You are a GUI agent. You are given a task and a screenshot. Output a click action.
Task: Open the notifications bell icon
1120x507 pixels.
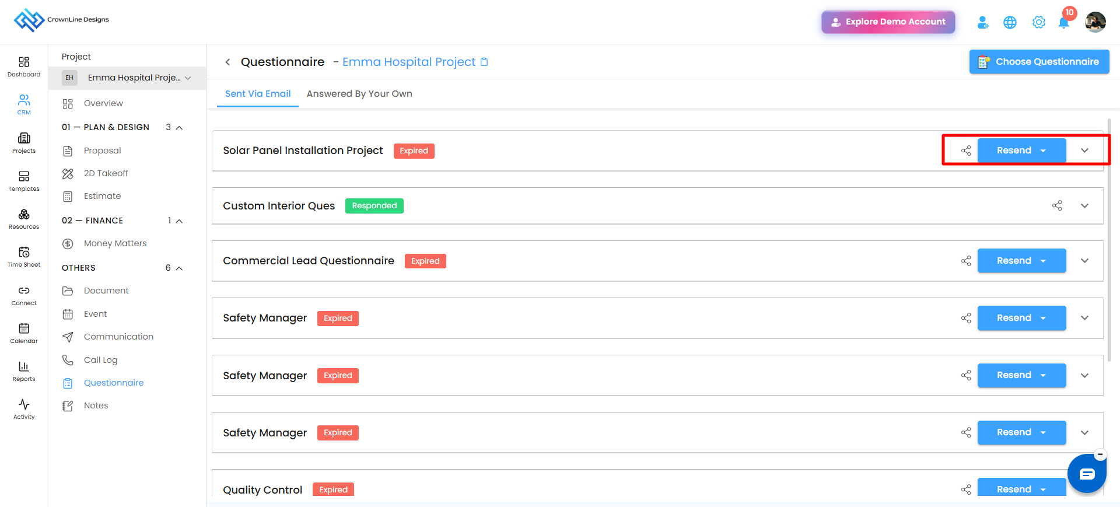(x=1063, y=23)
